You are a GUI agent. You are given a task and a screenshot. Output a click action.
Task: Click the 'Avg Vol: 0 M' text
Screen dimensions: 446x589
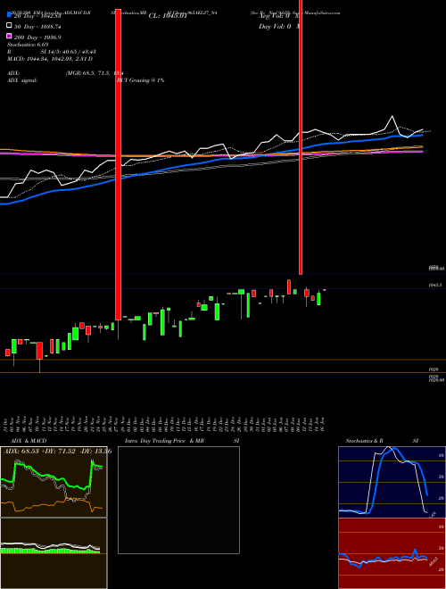pos(278,16)
